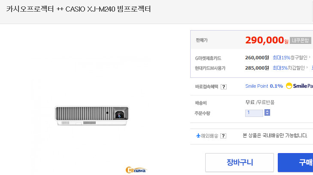The width and height of the screenshot is (313, 175).
Task: Click the 내쿠폰함 coupon box button
Action: pos(300,40)
